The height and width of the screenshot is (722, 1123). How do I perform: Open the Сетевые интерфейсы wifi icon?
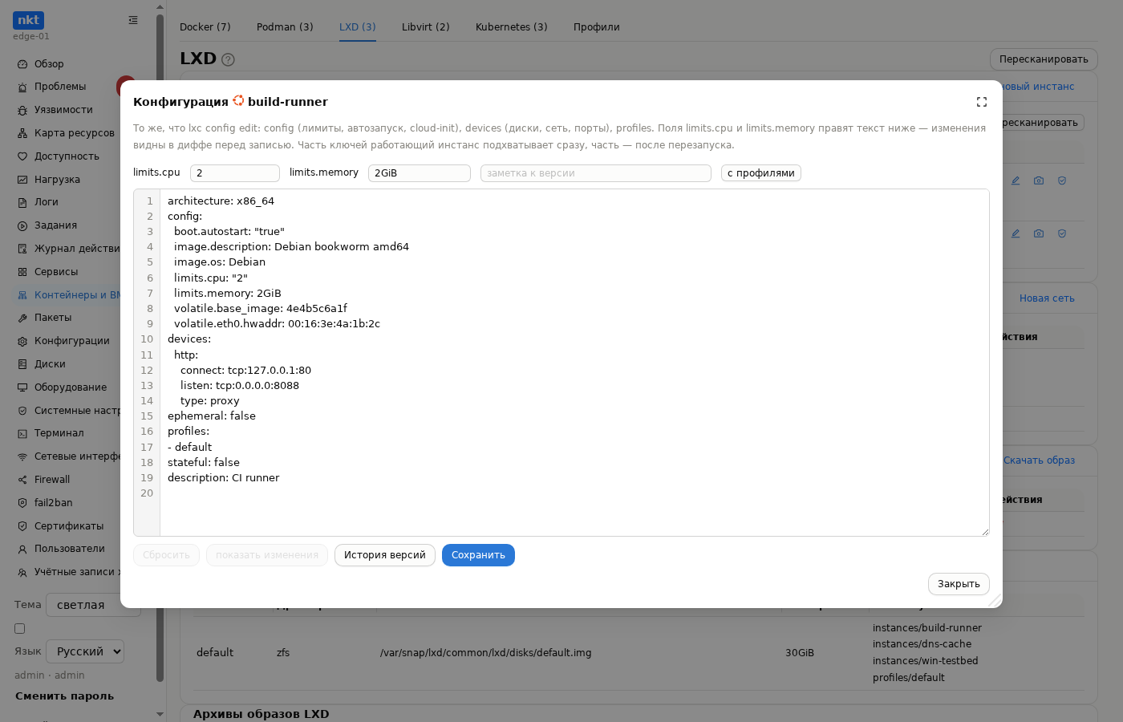coord(22,456)
